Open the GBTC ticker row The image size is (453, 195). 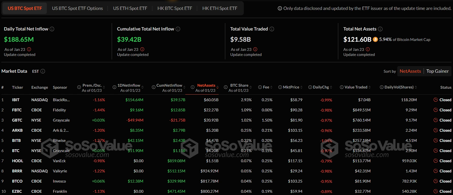coord(227,120)
